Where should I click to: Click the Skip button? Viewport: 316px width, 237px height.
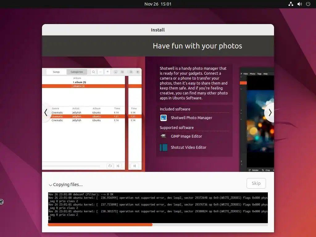tap(256, 183)
